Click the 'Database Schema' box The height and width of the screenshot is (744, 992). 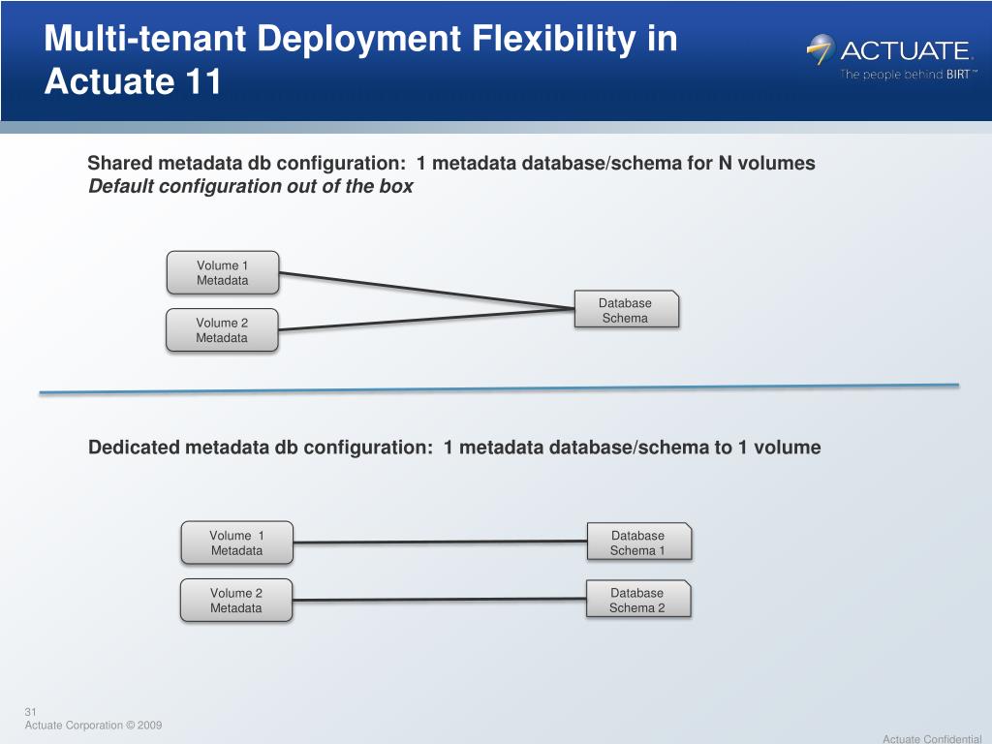(x=627, y=309)
